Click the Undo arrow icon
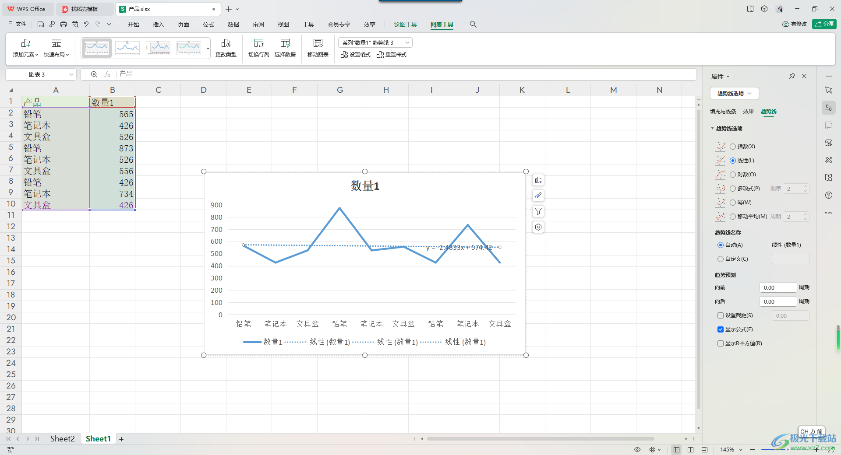This screenshot has width=841, height=455. pos(86,24)
